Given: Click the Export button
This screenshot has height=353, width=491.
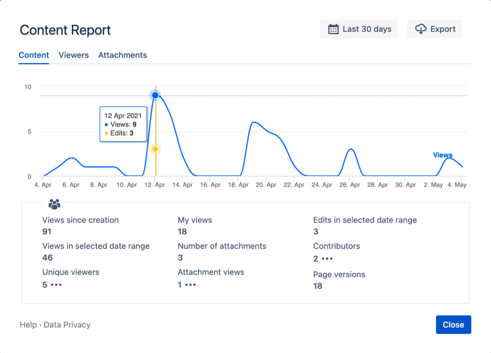Looking at the screenshot, I should coord(434,29).
